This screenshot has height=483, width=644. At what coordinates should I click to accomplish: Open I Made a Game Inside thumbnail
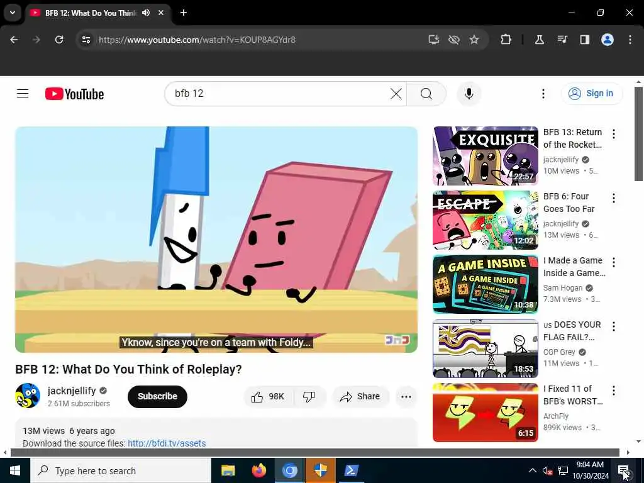point(485,284)
